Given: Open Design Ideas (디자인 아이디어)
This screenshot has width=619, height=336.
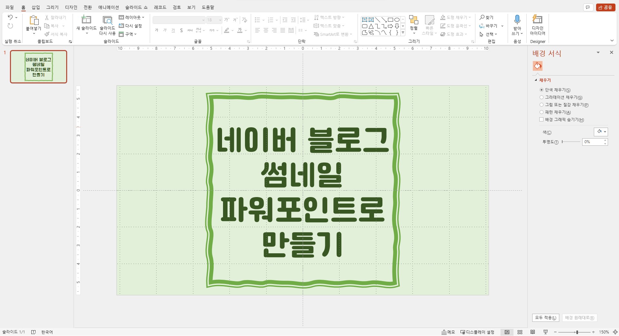Looking at the screenshot, I should (537, 25).
